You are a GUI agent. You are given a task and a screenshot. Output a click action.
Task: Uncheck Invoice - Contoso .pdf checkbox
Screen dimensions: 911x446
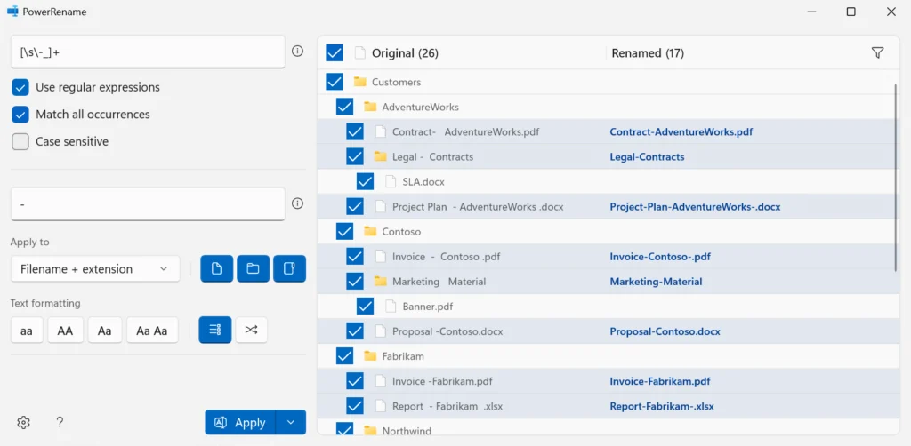tap(355, 257)
